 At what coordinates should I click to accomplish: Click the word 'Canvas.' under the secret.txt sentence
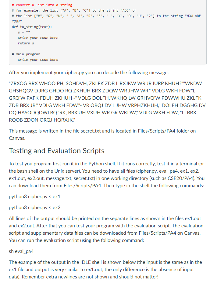click(x=17, y=138)
